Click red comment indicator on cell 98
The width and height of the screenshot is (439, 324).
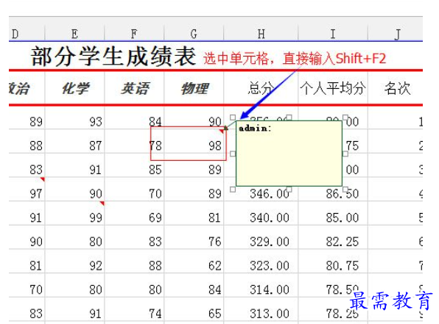tap(221, 131)
